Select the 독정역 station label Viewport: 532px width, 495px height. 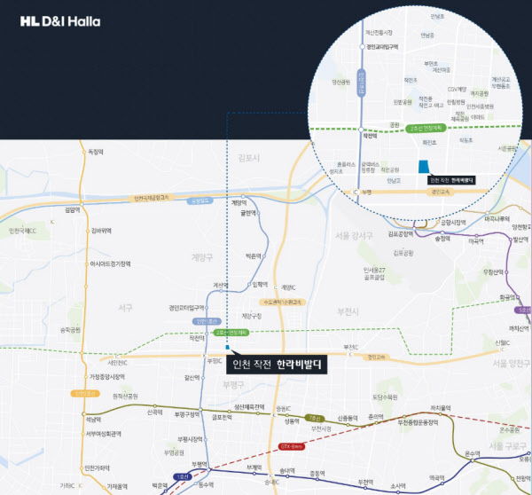click(x=96, y=152)
